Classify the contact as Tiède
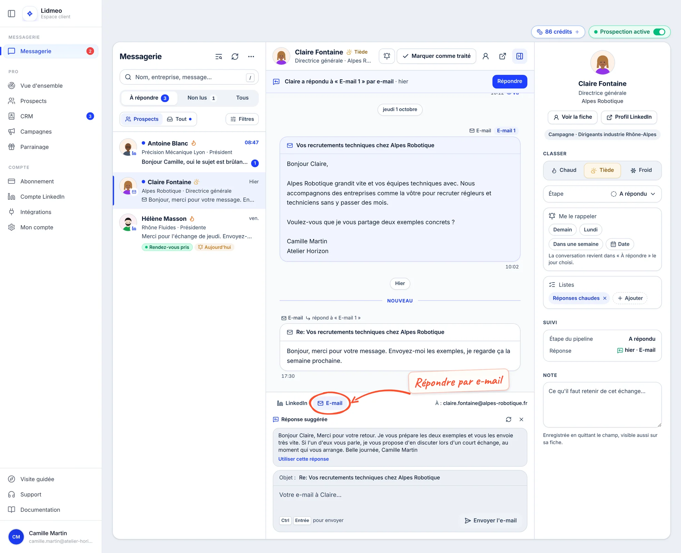This screenshot has height=553, width=681. (x=602, y=170)
